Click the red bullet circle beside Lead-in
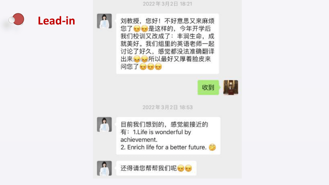The width and height of the screenshot is (329, 185). point(18,19)
